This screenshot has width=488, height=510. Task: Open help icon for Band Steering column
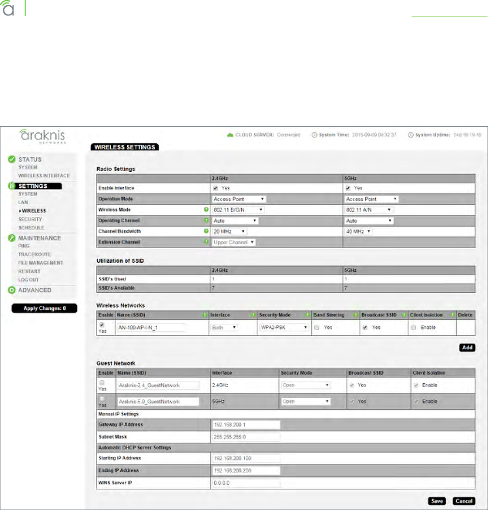click(355, 315)
